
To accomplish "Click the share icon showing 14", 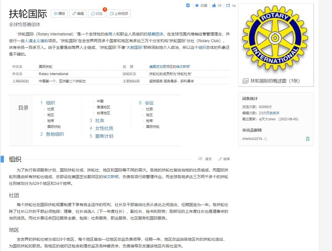I will point(228,6).
